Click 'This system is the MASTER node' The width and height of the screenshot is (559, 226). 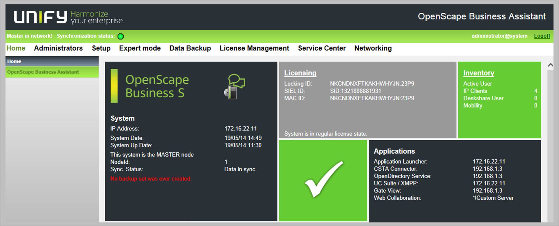pyautogui.click(x=152, y=155)
